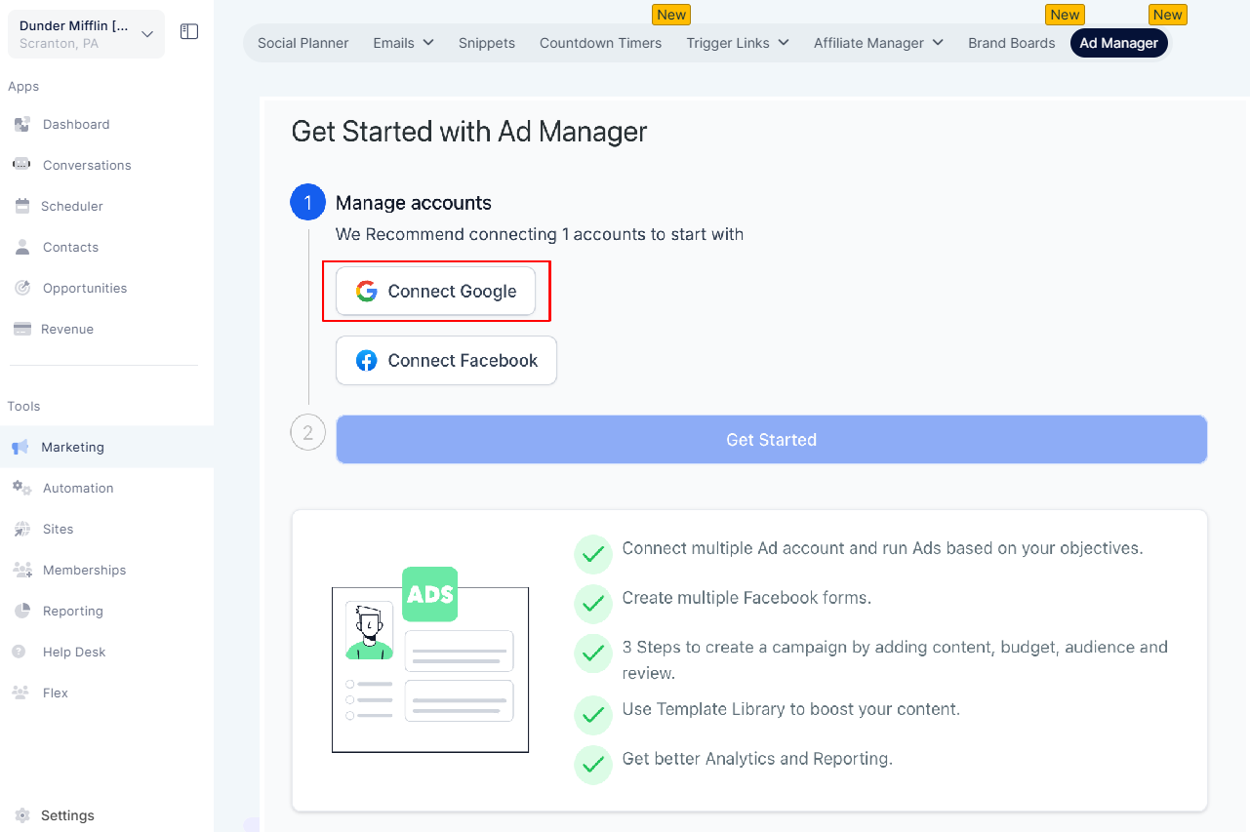Screen dimensions: 1250x832
Task: Go to Sites in sidebar
Action: [x=58, y=529]
